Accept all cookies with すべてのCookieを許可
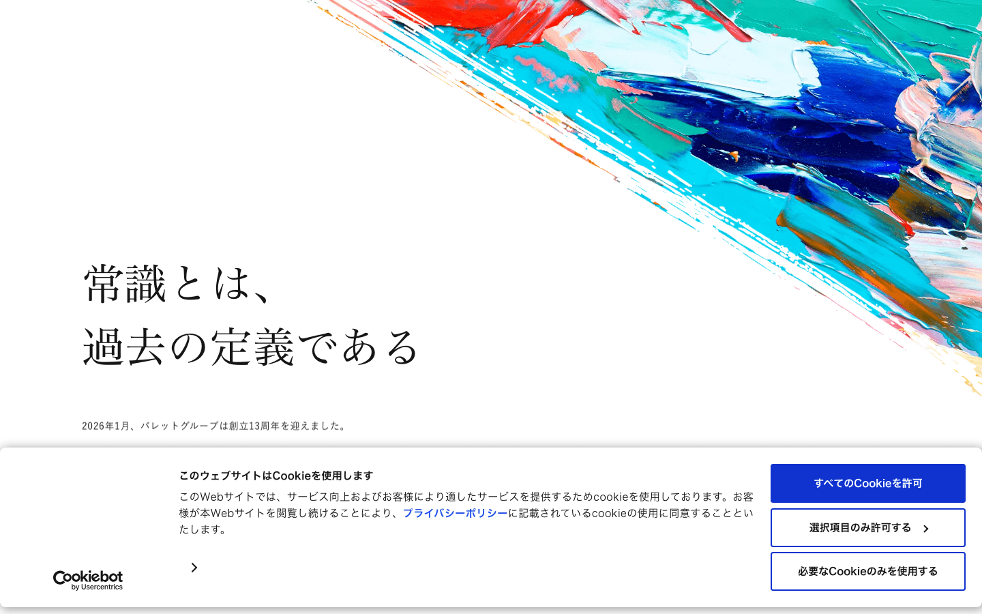Screen dimensions: 982x614 click(x=868, y=483)
